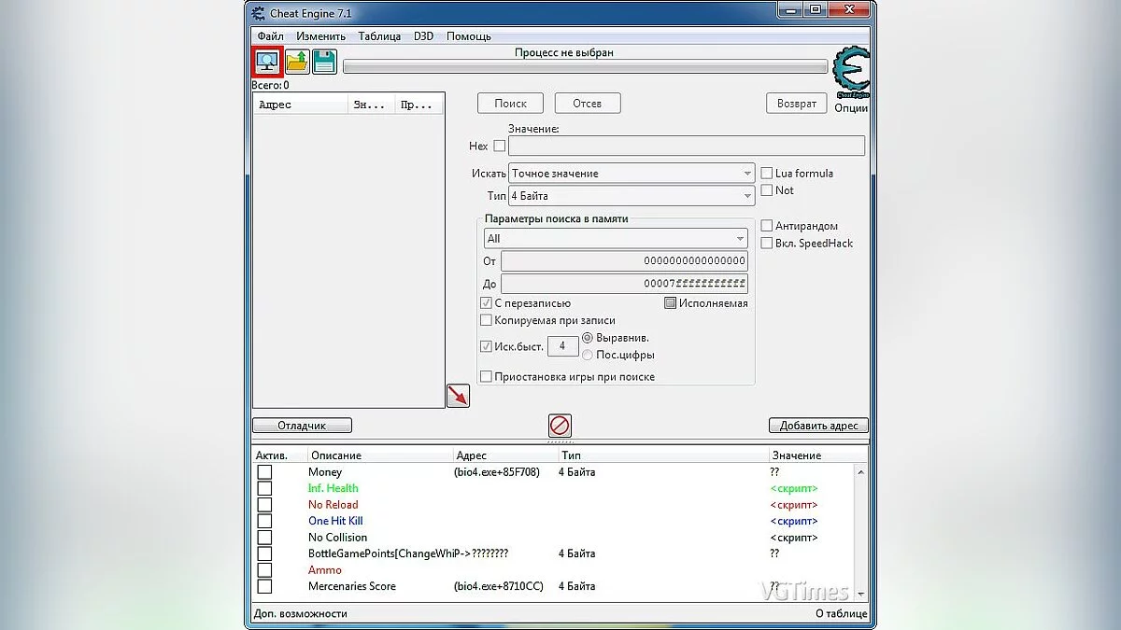The width and height of the screenshot is (1121, 630).
Task: Open the process list with the monitor icon
Action: [x=268, y=62]
